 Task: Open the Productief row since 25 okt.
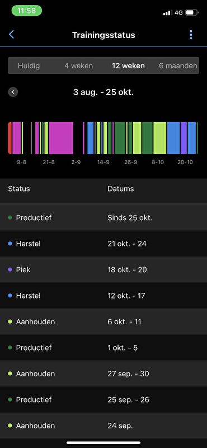tap(103, 218)
